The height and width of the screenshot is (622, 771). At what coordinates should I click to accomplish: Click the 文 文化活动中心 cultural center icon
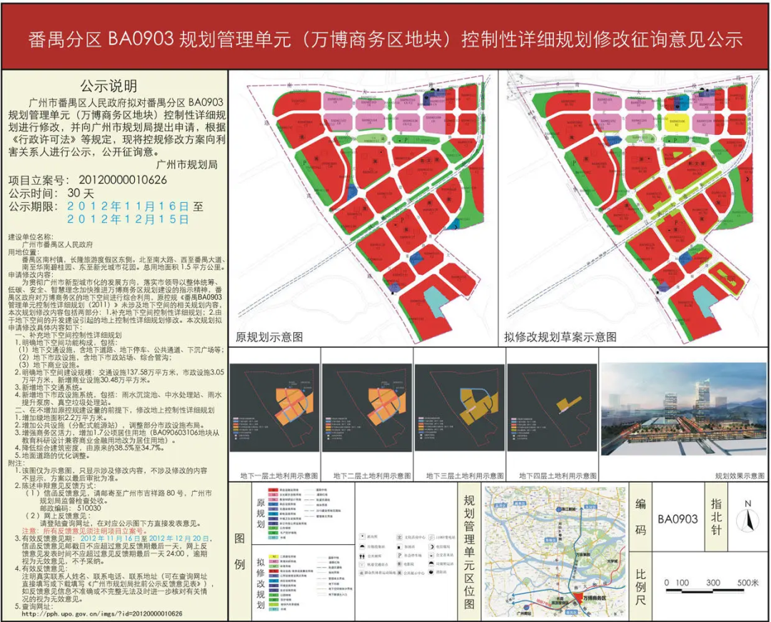point(400,537)
